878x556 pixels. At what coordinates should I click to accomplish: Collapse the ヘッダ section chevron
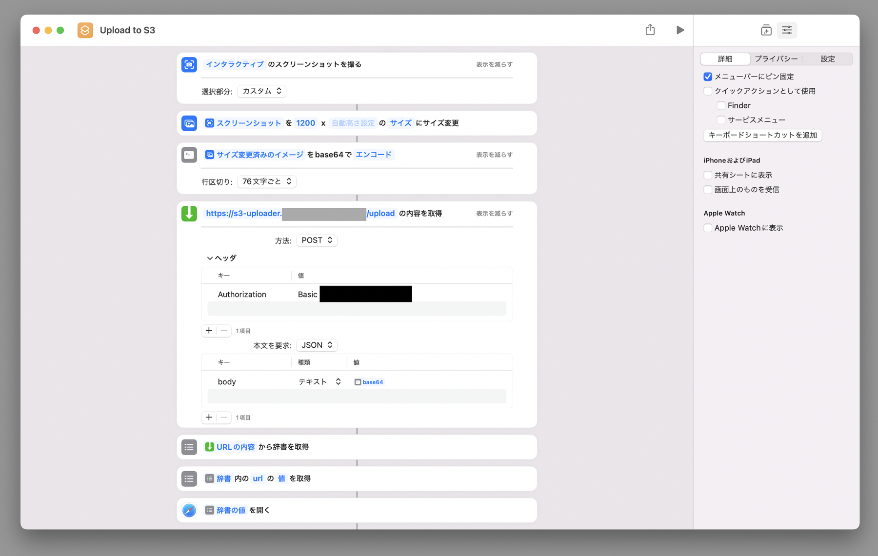point(210,258)
